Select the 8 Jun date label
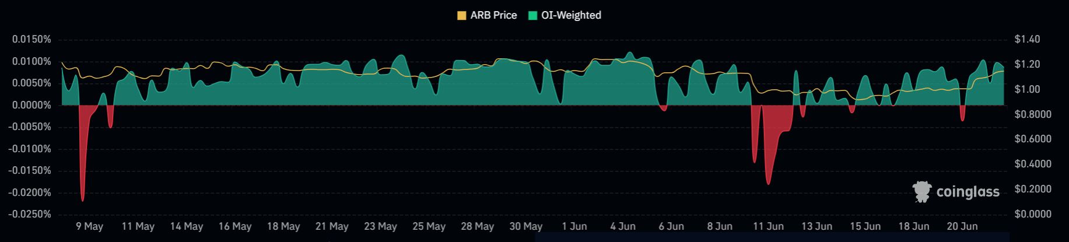The width and height of the screenshot is (1069, 242). [x=720, y=226]
